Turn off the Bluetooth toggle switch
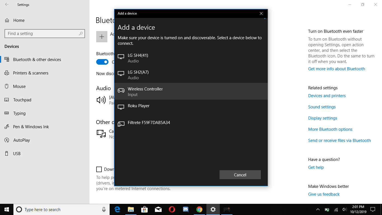The height and width of the screenshot is (215, 382). (x=102, y=62)
